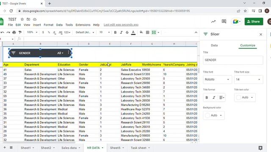Open the fill color picker
Image resolution: width=271 pixels, height=152 pixels.
click(141, 33)
